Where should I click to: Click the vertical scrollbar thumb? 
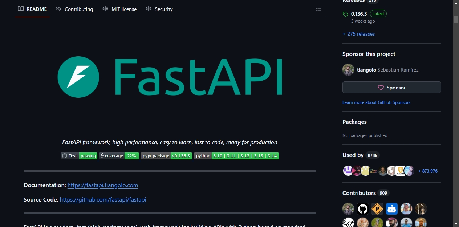(456, 20)
